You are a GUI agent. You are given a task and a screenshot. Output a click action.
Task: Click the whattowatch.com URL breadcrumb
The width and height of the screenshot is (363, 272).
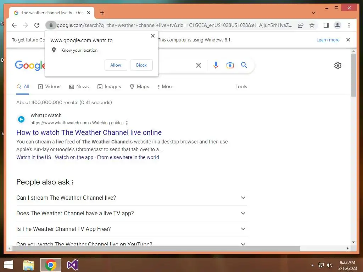pyautogui.click(x=77, y=123)
